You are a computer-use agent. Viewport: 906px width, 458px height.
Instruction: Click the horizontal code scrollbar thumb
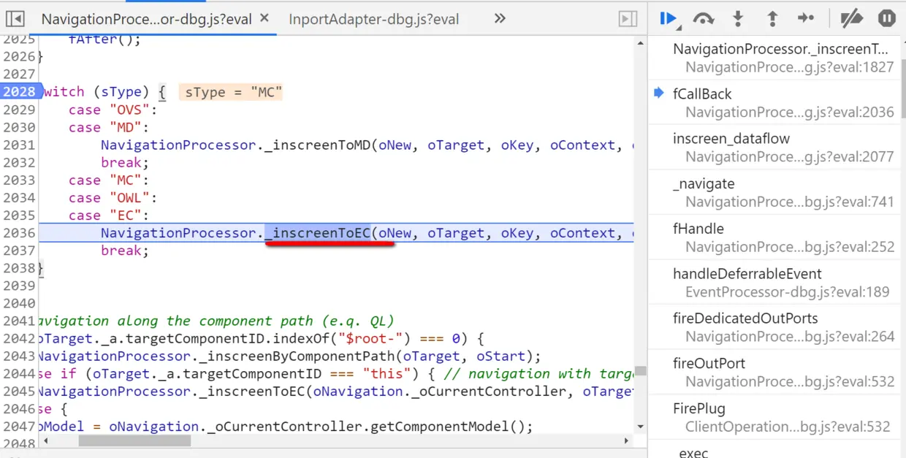click(134, 440)
